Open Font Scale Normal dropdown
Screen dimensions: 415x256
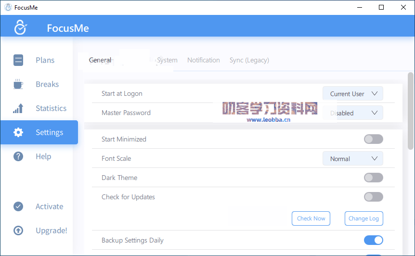point(352,158)
